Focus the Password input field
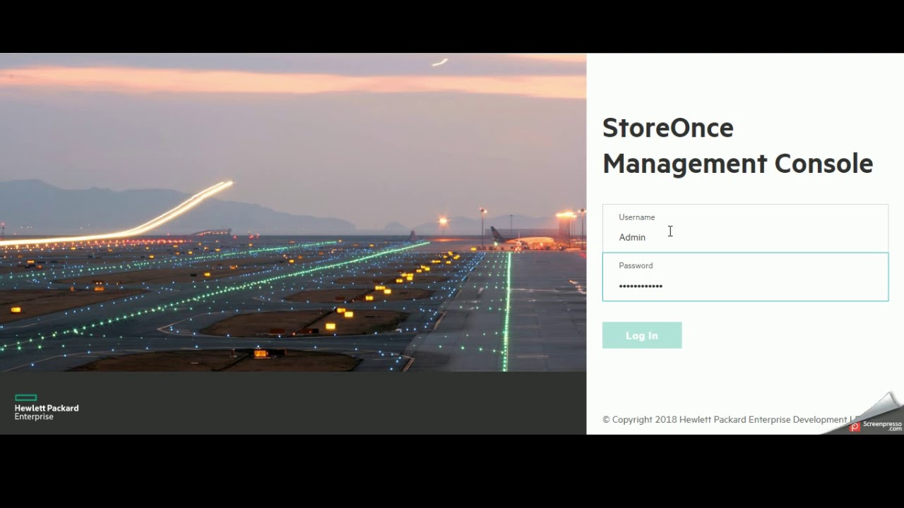This screenshot has height=508, width=904. (745, 277)
